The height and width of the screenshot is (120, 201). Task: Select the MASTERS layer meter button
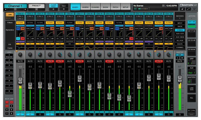point(191,80)
